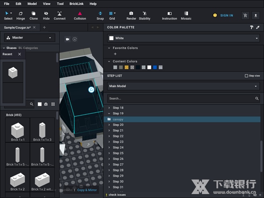This screenshot has width=264, height=198.
Task: Enable the Step view checkbox
Action: pos(246,76)
